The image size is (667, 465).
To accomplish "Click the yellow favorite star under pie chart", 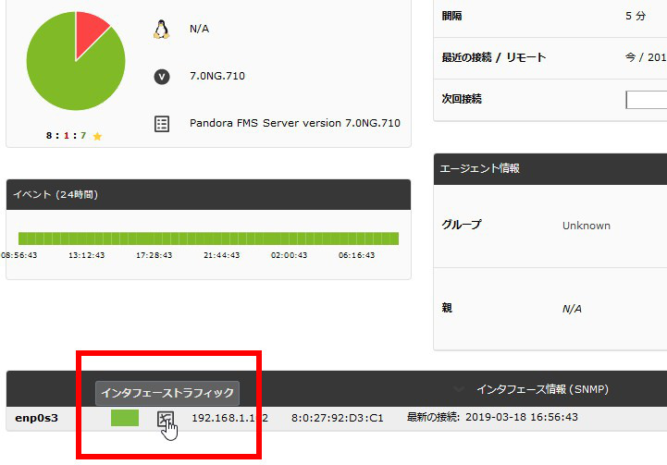I will coord(97,136).
